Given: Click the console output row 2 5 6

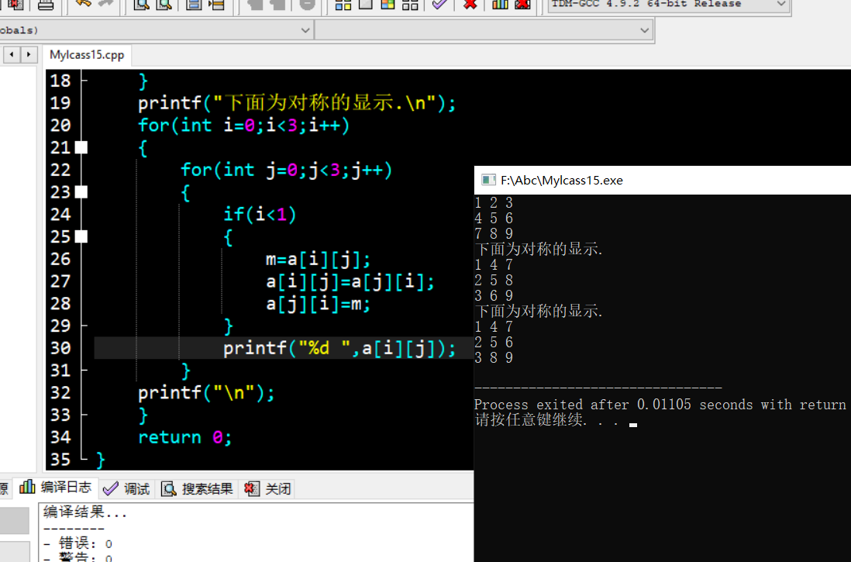Looking at the screenshot, I should pyautogui.click(x=494, y=342).
